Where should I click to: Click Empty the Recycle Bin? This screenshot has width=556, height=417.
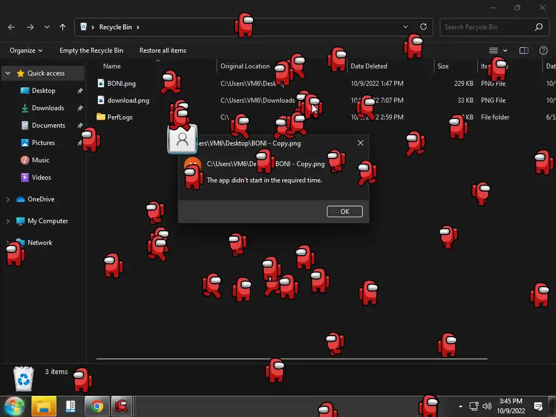point(91,50)
